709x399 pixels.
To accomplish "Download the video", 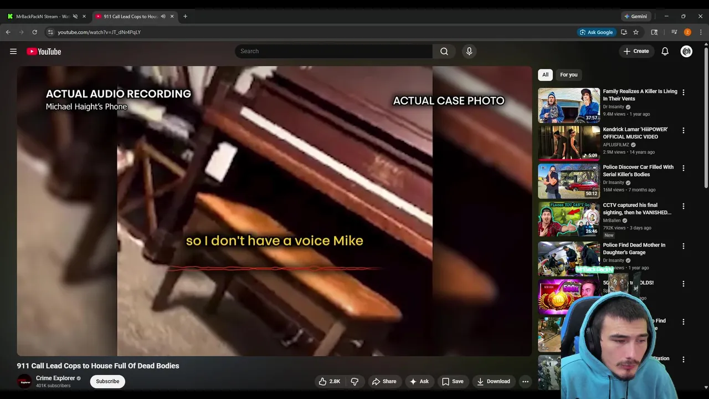I will [493, 381].
